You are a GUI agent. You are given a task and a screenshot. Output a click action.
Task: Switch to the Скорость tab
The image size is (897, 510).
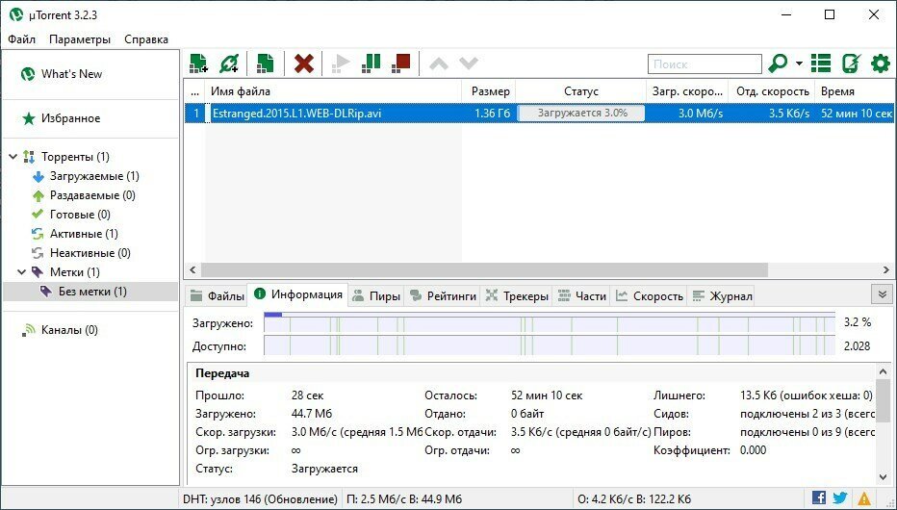[650, 295]
